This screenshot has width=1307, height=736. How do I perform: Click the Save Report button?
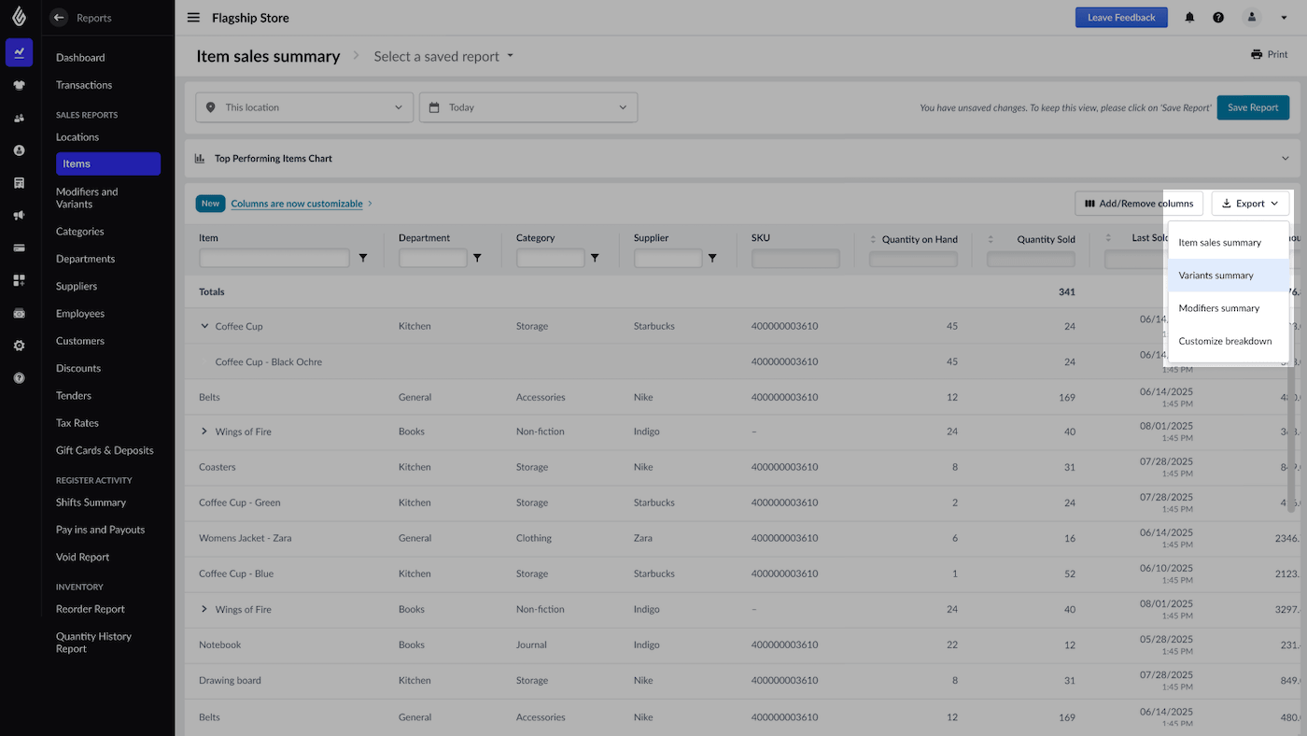pyautogui.click(x=1253, y=107)
